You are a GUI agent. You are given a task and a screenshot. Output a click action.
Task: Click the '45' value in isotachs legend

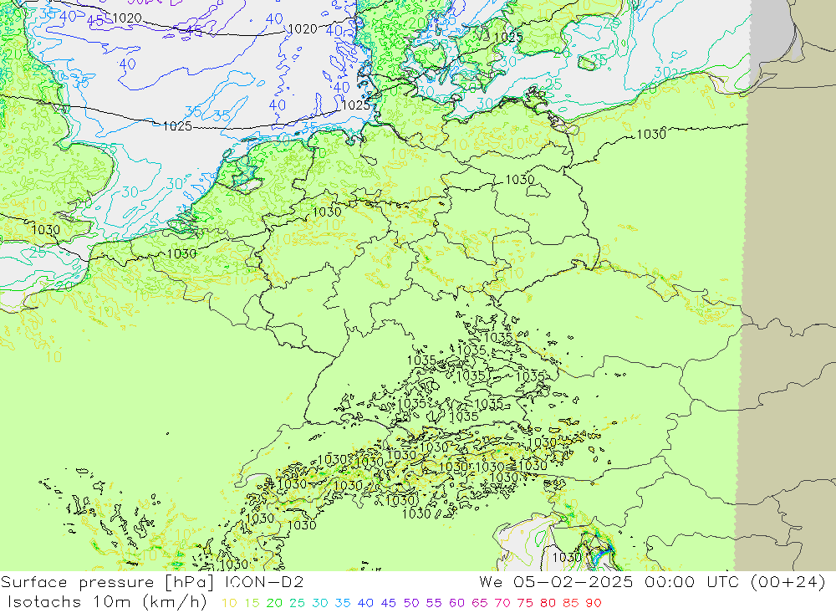point(388,604)
